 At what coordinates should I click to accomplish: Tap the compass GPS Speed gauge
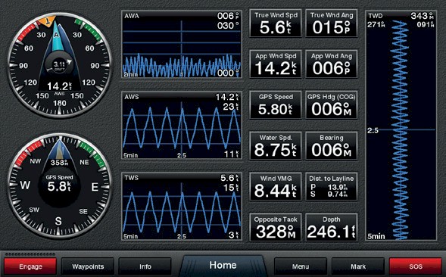coord(59,186)
